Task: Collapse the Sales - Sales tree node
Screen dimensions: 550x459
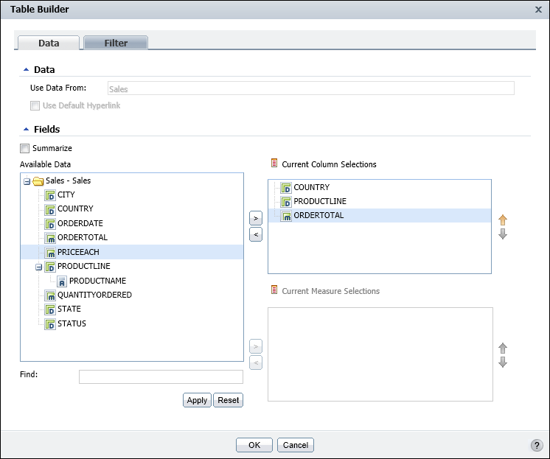Action: pos(27,181)
